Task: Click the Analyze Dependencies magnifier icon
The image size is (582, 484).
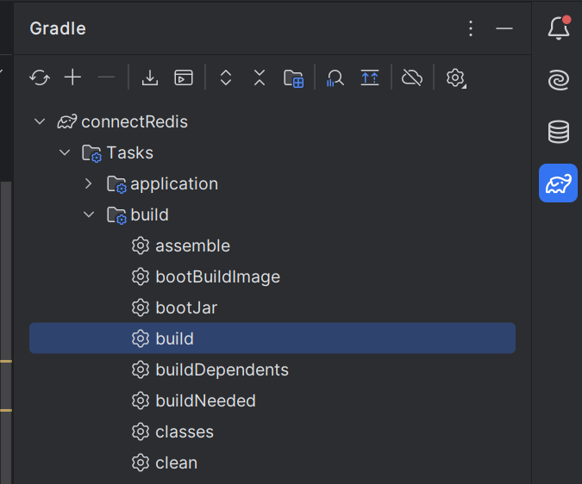Action: (x=335, y=78)
